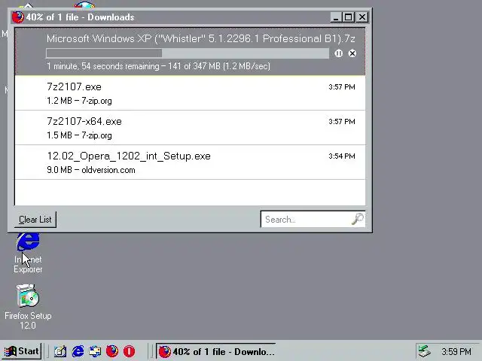Viewport: 482px width, 361px height.
Task: Click the Downloads taskbar button
Action: (216, 351)
